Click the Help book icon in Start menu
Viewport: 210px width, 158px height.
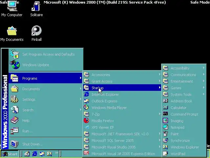(14, 120)
